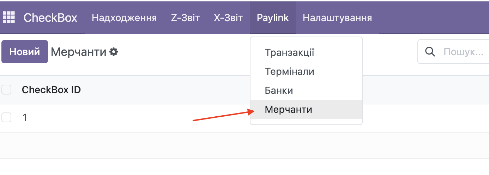Screen dimensions: 489x175
Task: Select Термінали in the dropdown list
Action: tap(289, 72)
